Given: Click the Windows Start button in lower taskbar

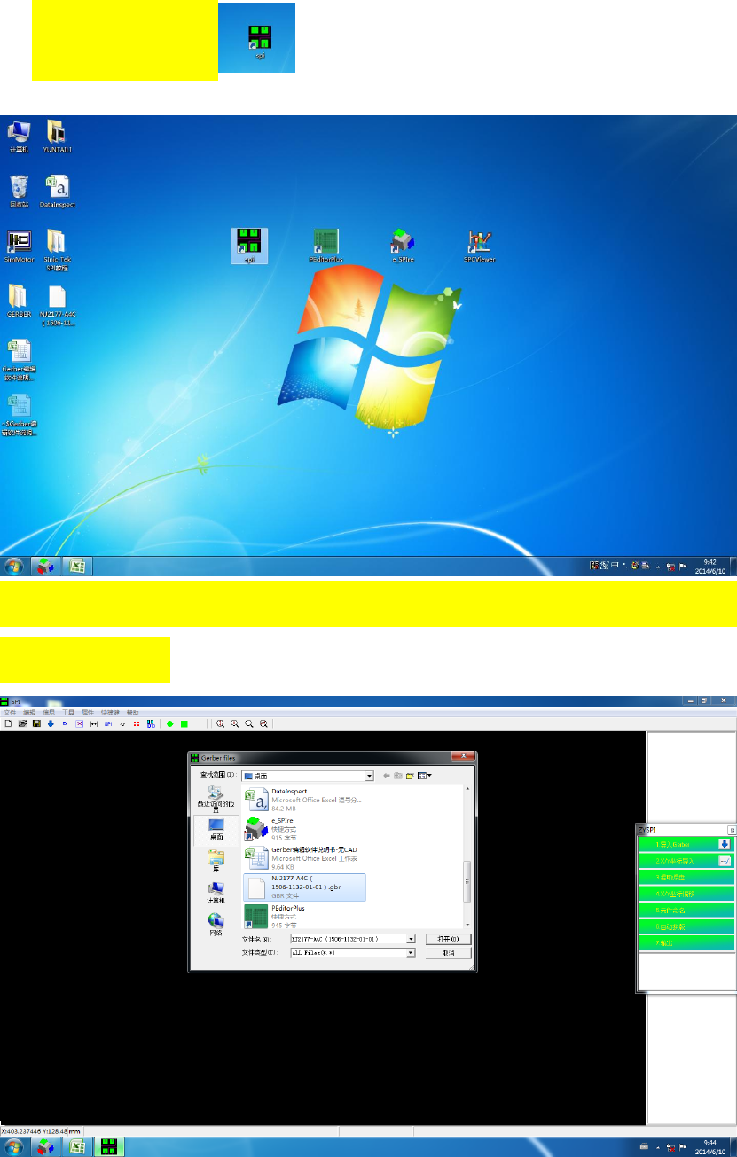Looking at the screenshot, I should (x=14, y=1145).
